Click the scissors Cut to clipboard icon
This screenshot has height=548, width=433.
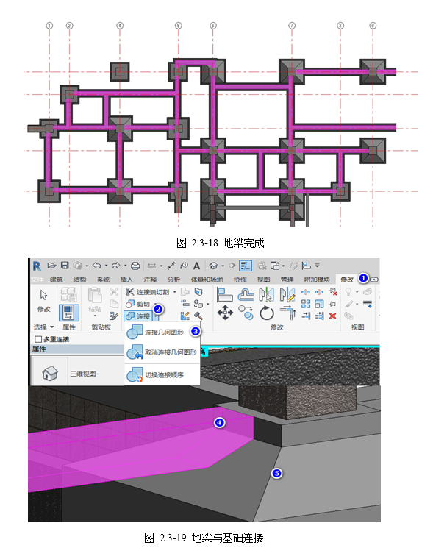[114, 291]
